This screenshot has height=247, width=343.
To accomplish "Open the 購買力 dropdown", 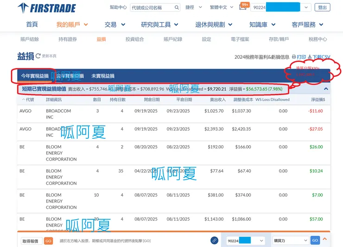I will point(291,241).
